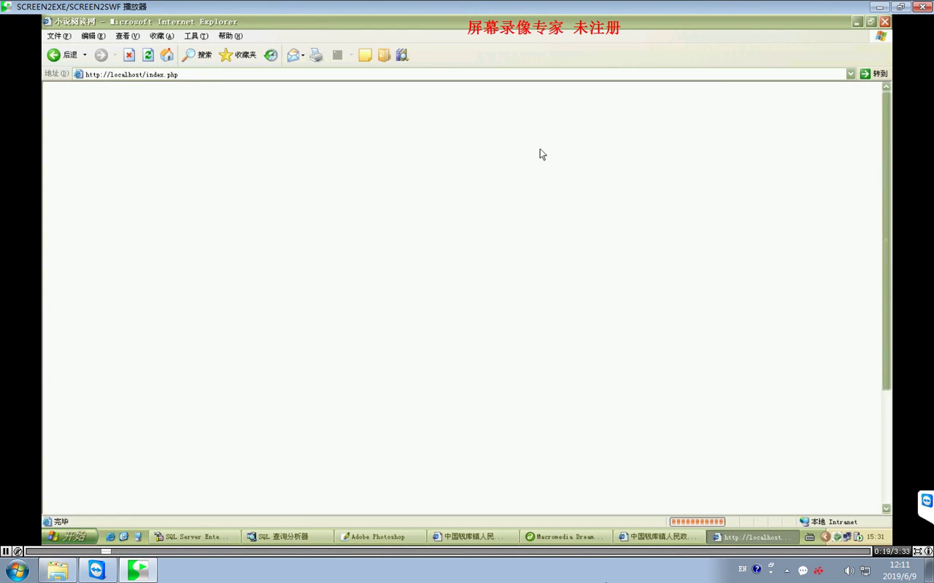This screenshot has width=934, height=583.
Task: Click the player info icon at far right
Action: [x=928, y=552]
